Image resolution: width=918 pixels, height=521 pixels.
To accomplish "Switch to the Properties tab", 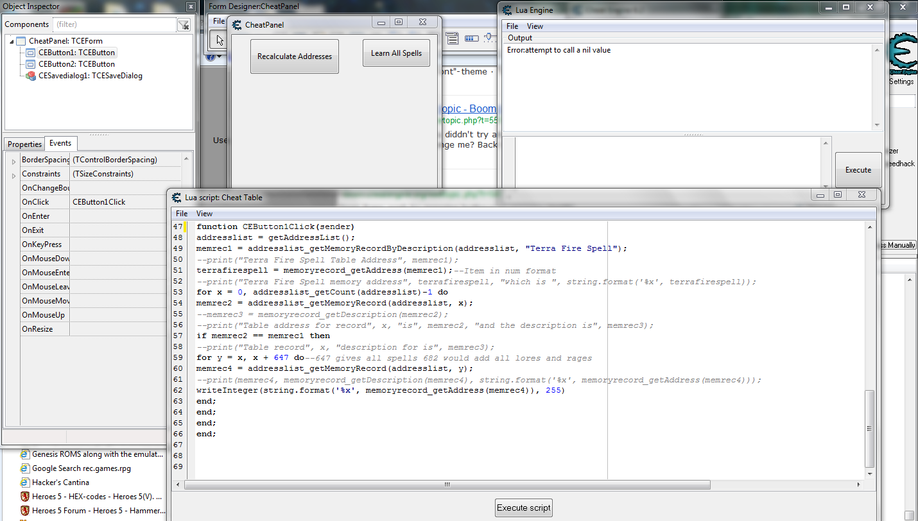I will pos(24,143).
